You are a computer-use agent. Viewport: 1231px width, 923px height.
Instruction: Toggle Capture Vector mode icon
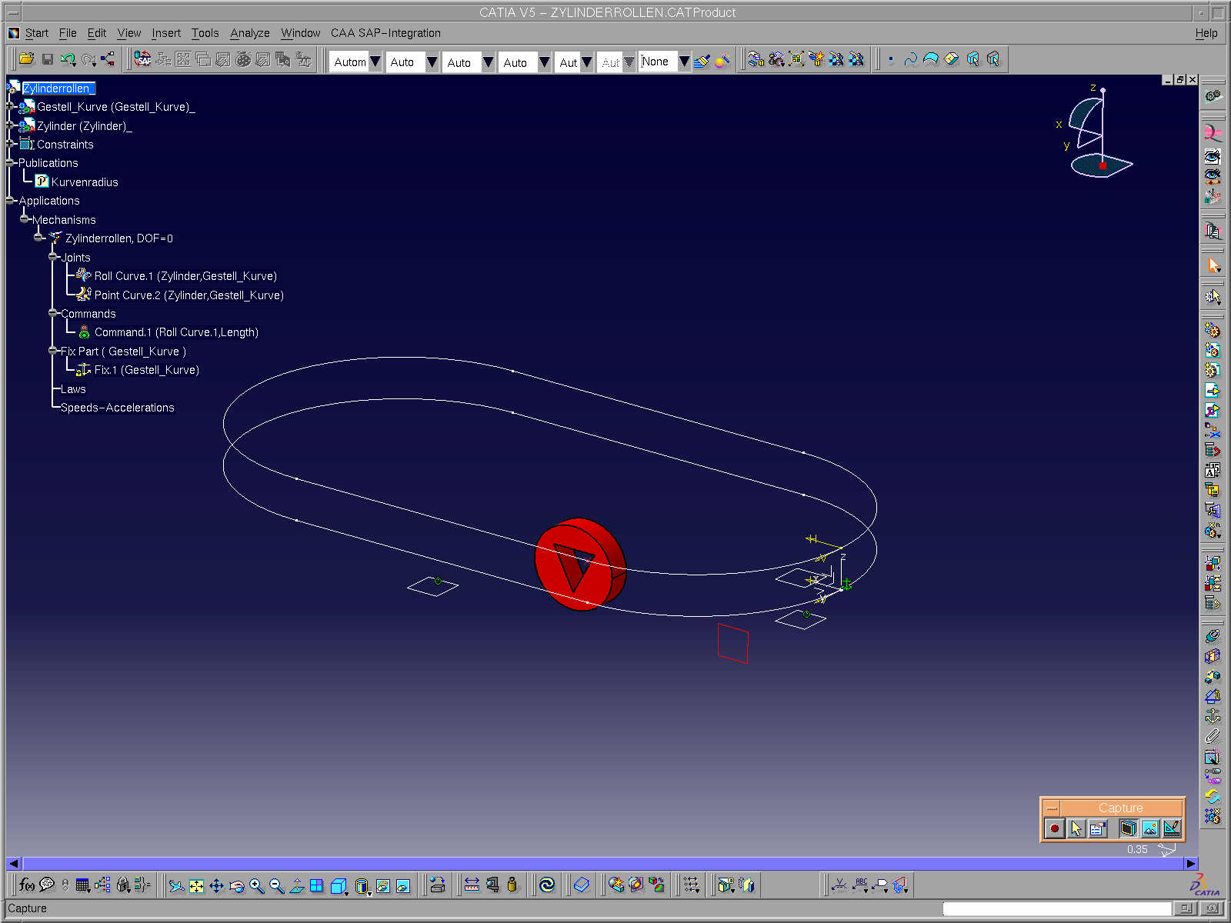(1172, 828)
